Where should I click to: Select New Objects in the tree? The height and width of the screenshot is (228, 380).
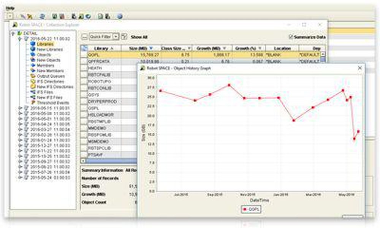tap(48, 60)
